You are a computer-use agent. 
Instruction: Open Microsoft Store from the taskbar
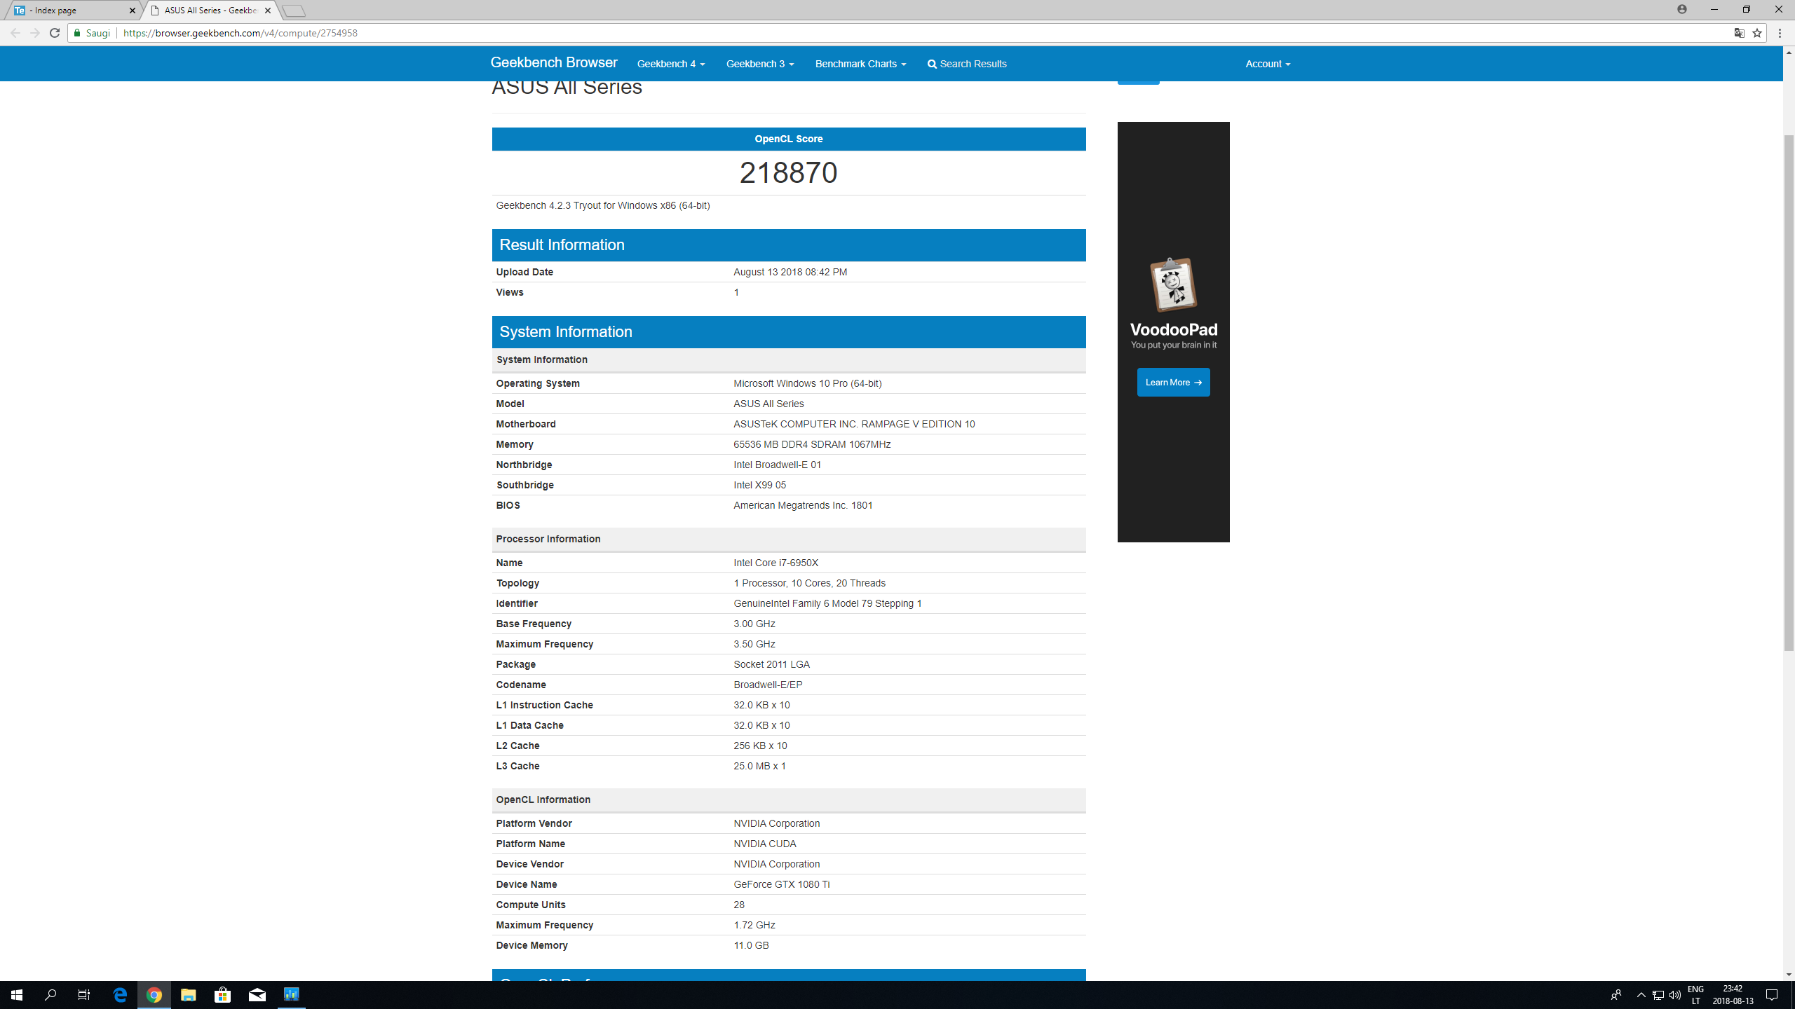coord(223,994)
